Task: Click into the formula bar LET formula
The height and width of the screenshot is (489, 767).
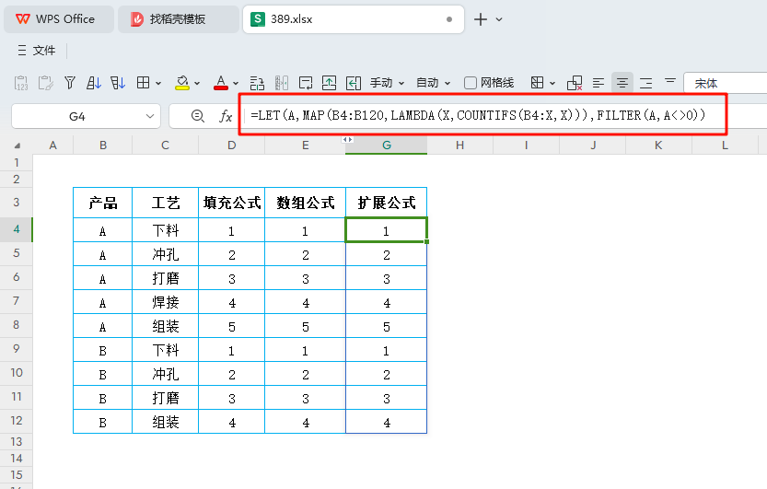Action: [478, 115]
